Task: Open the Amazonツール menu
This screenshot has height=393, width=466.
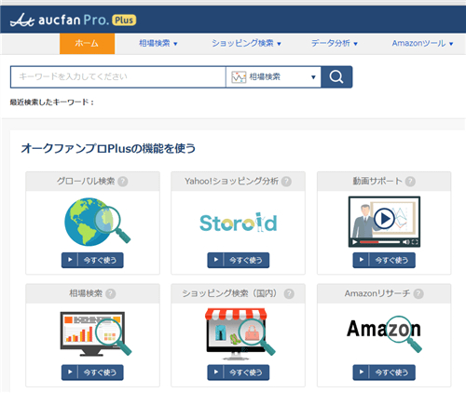Action: (422, 43)
